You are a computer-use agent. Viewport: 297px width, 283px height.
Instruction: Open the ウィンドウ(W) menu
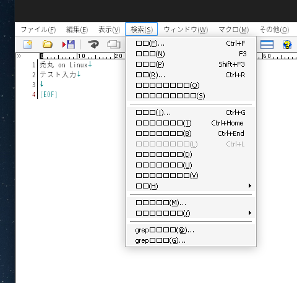pos(186,30)
